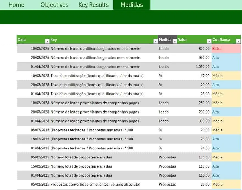
Task: Select Alta confidence cell in 290,00 row
Action: click(x=226, y=112)
